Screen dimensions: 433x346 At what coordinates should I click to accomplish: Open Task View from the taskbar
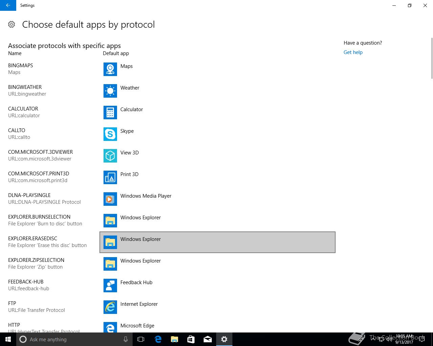(x=141, y=339)
